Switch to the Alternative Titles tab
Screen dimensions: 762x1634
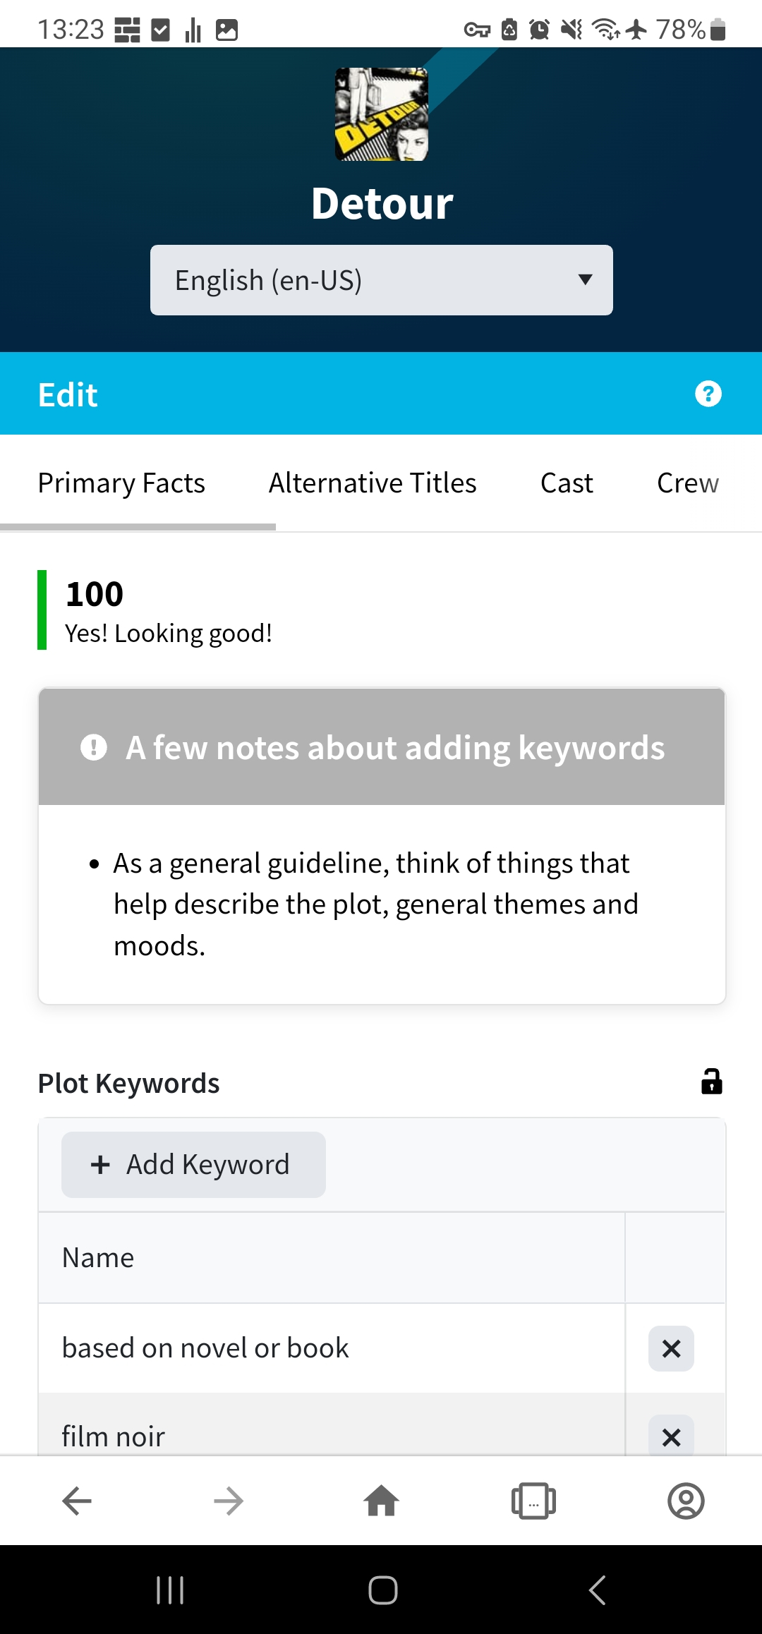pyautogui.click(x=373, y=483)
